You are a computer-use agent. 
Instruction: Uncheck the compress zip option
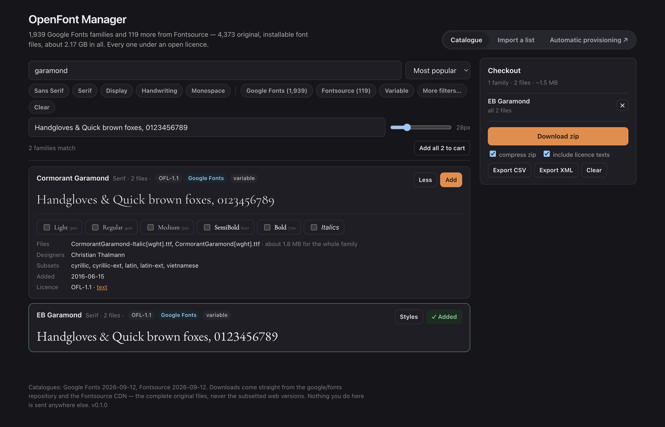click(x=493, y=154)
